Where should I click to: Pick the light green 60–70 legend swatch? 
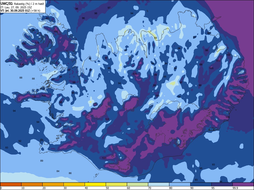pyautogui.click(x=137, y=184)
